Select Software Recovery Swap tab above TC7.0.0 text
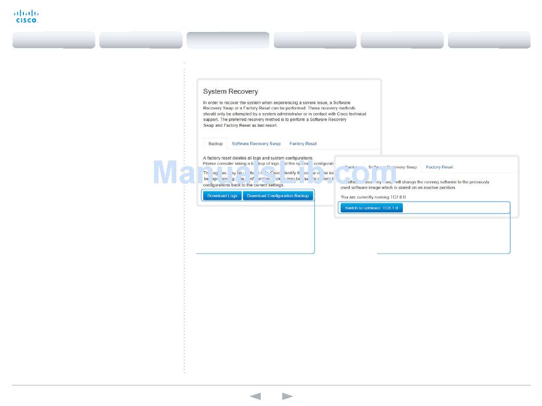The height and width of the screenshot is (406, 542). pyautogui.click(x=393, y=167)
